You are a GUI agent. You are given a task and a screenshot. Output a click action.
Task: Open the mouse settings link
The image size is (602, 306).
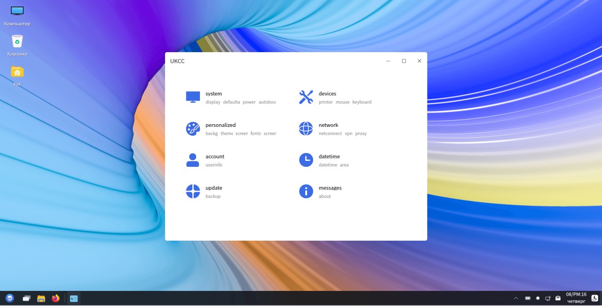(x=343, y=102)
